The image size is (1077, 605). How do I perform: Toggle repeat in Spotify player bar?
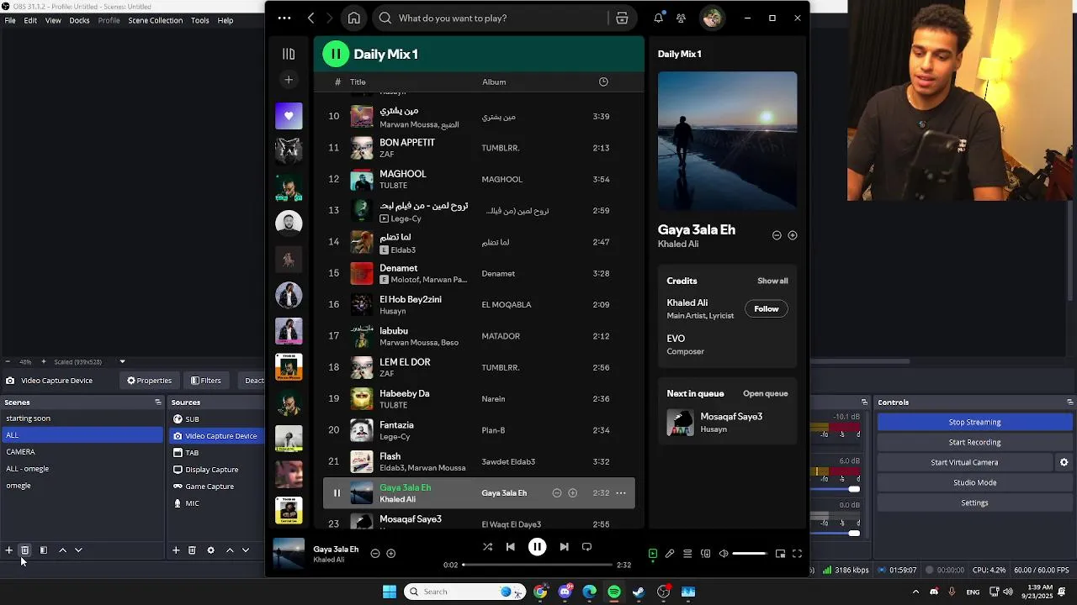586,547
